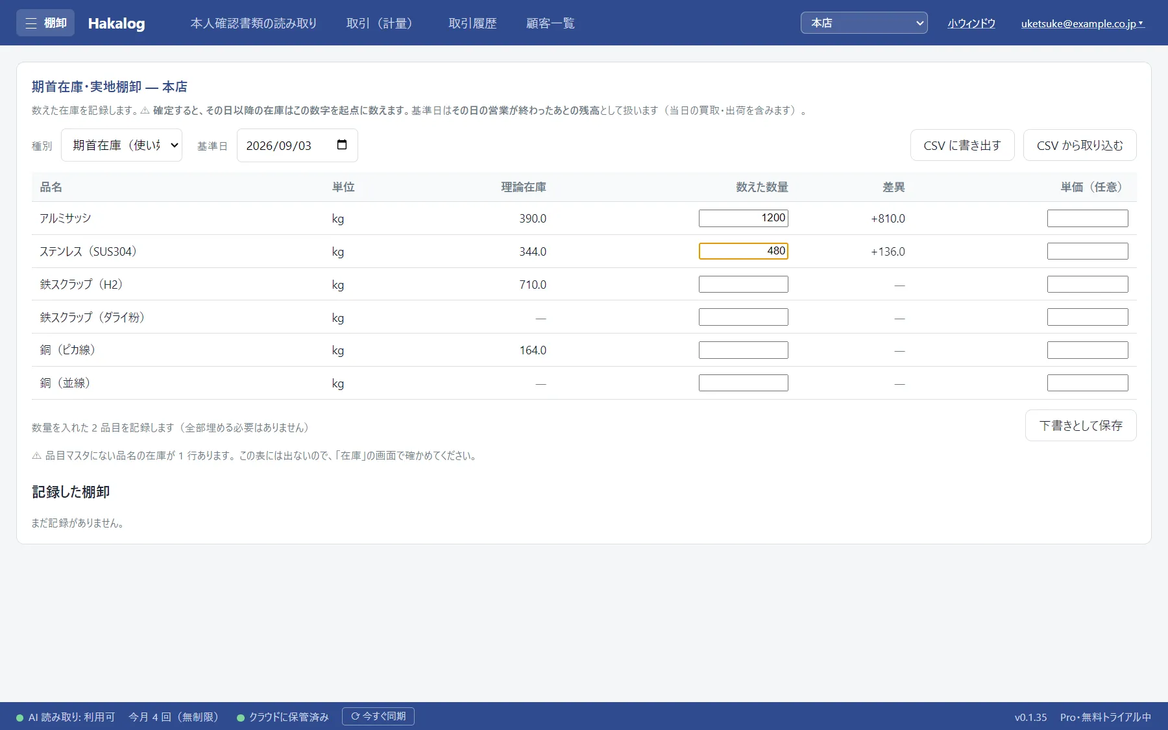Image resolution: width=1168 pixels, height=730 pixels.
Task: Open 取引履歴 menu item
Action: (x=472, y=23)
